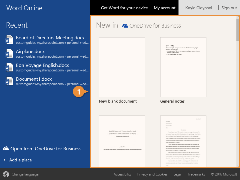Click the Legal footer link

[x=177, y=174]
